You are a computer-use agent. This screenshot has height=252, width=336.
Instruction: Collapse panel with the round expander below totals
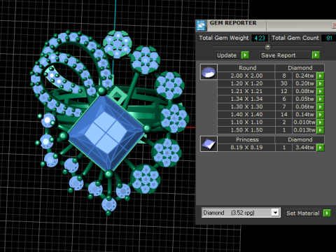point(268,47)
